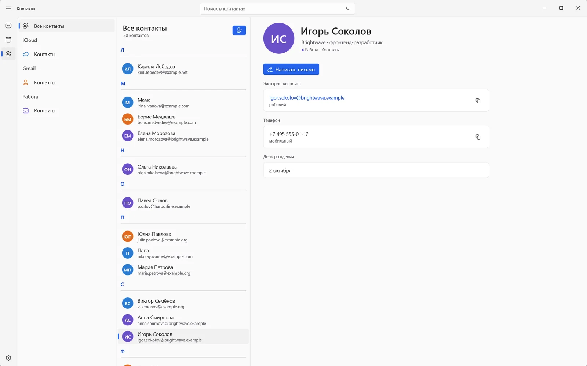Click the birthday field 2 октября
Image resolution: width=587 pixels, height=366 pixels.
(x=376, y=170)
